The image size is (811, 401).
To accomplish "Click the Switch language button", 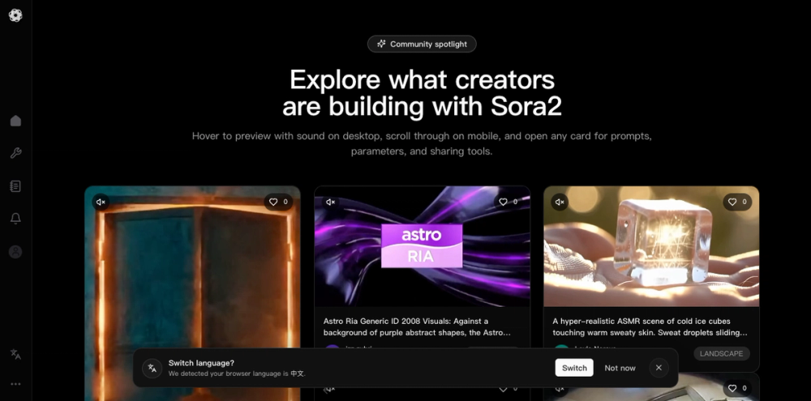I will (x=574, y=368).
